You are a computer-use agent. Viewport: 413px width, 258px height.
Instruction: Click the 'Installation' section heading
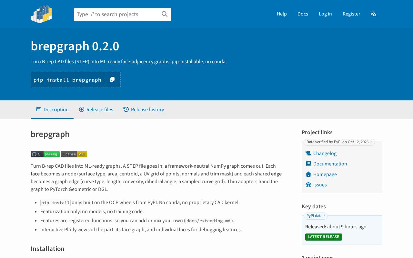(x=47, y=249)
